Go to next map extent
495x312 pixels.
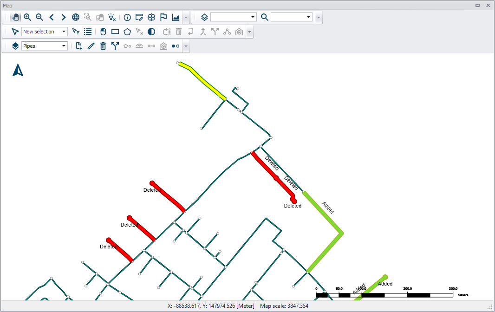[64, 17]
